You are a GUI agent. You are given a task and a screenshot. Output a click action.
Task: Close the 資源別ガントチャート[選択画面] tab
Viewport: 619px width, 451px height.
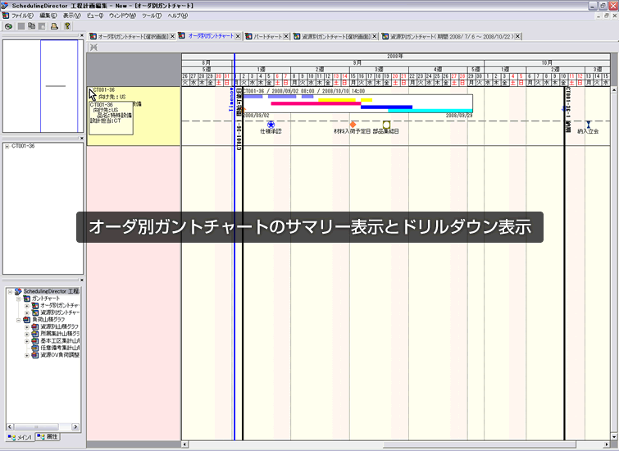375,36
